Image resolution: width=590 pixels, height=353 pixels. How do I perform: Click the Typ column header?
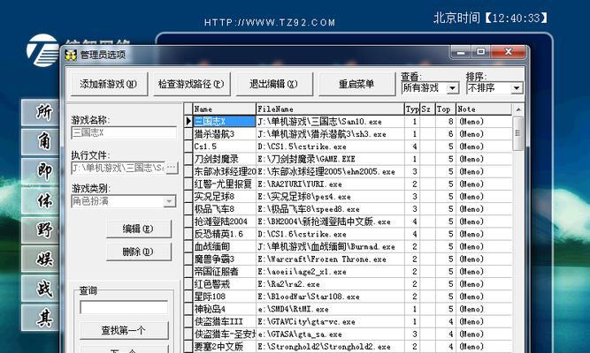click(412, 109)
